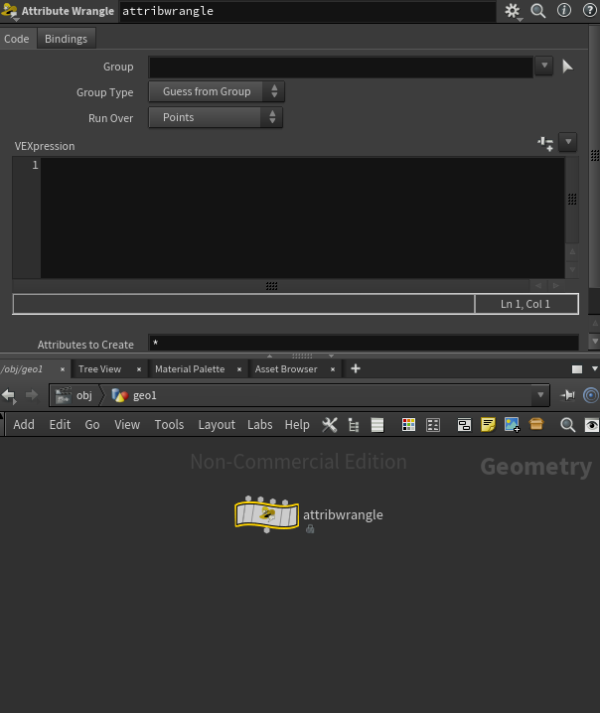Create a network box
This screenshot has width=600, height=713.
(464, 425)
